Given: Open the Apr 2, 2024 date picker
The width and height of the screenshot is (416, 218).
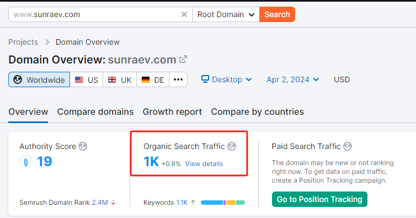Looking at the screenshot, I should click(293, 79).
